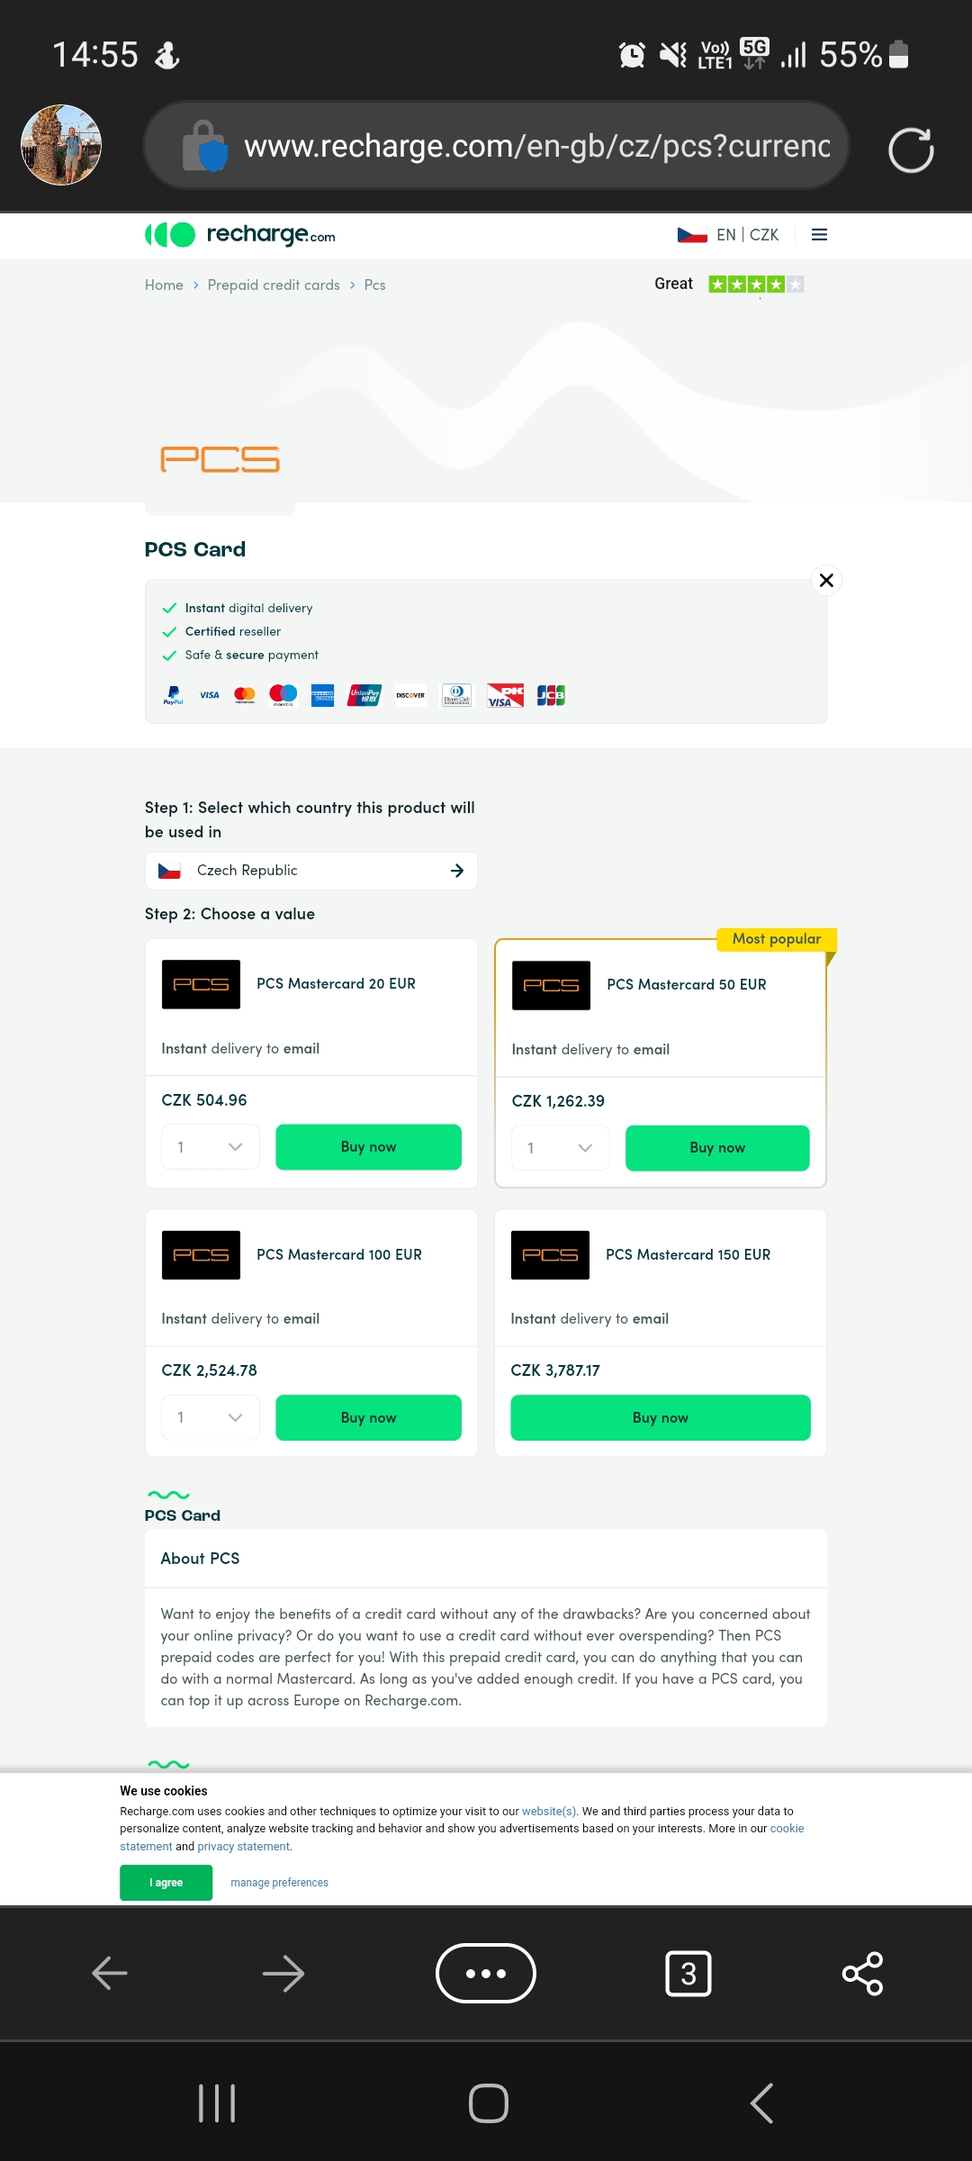Go to Home breadcrumb link
Screen dimensions: 972x2161
point(164,285)
